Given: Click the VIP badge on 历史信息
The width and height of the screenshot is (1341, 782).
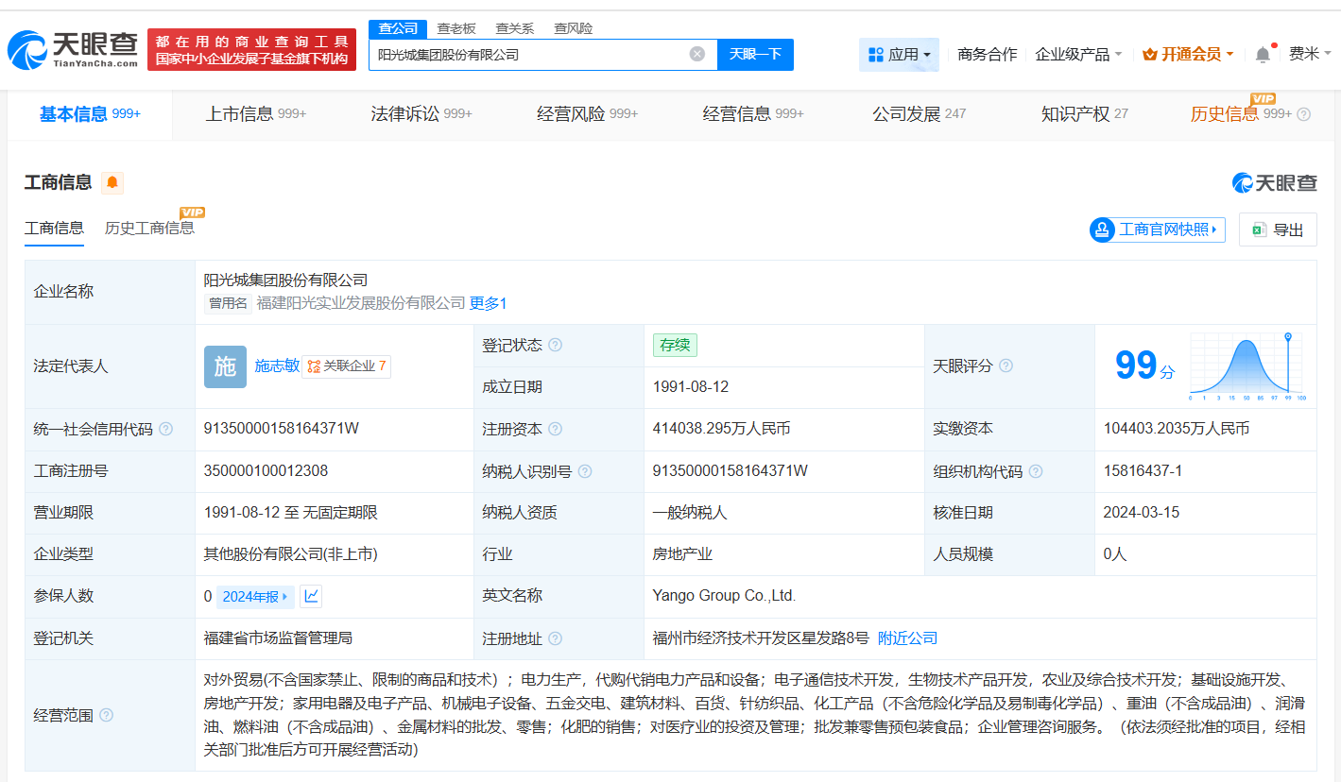Looking at the screenshot, I should [1264, 98].
